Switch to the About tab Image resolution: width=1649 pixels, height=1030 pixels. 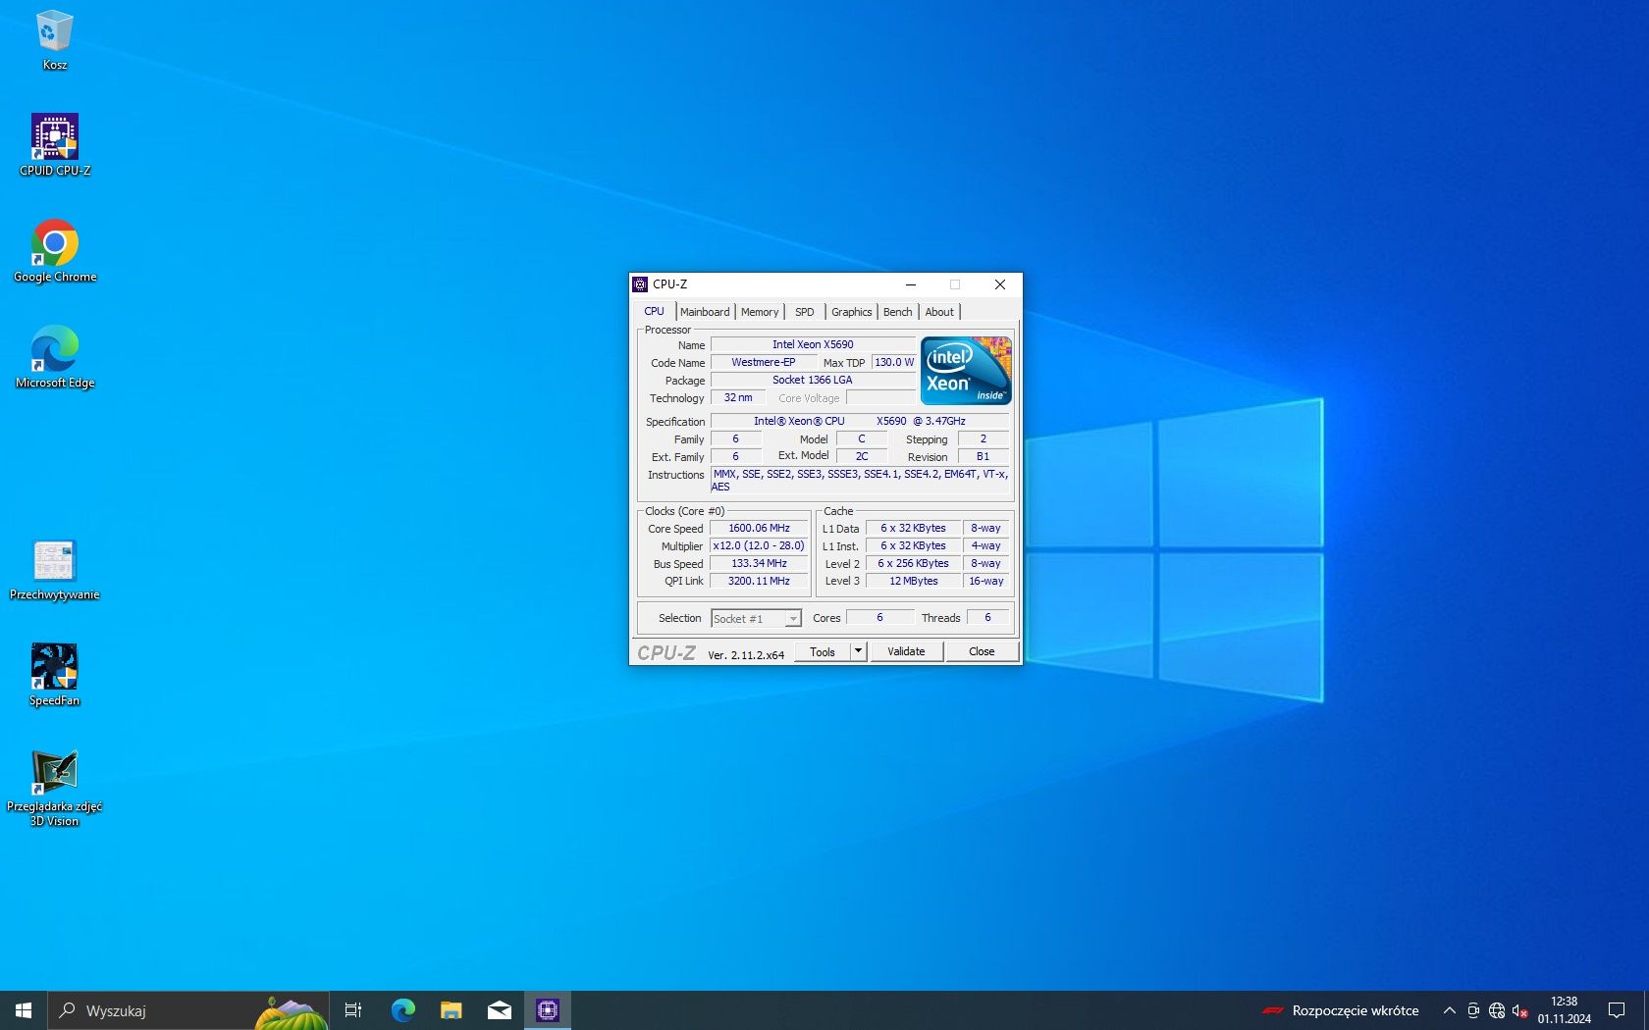pyautogui.click(x=939, y=312)
